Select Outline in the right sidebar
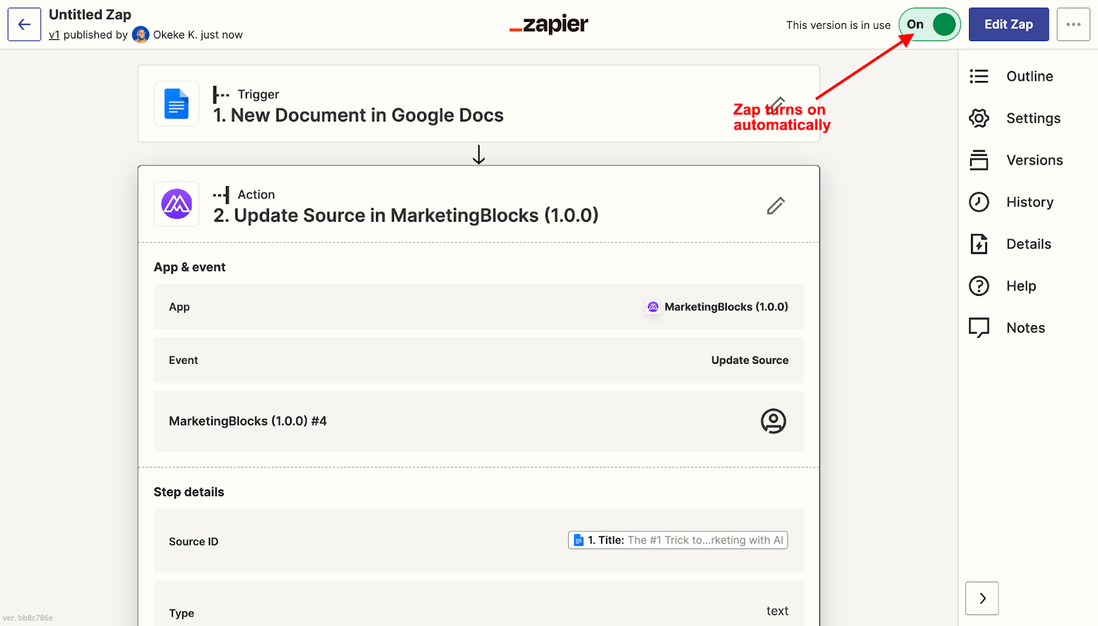The height and width of the screenshot is (626, 1098). click(1029, 76)
